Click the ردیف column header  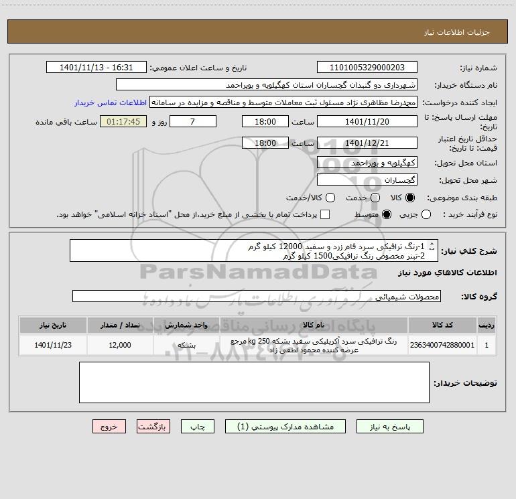(487, 326)
